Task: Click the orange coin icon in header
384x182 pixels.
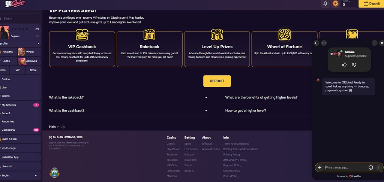Action: 335,4
